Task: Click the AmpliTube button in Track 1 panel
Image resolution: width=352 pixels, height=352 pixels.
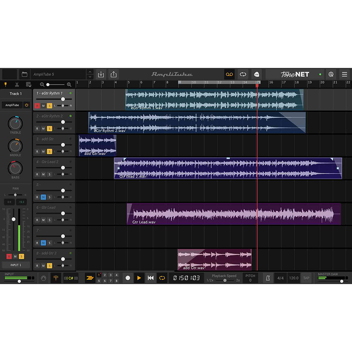Action: click(12, 105)
